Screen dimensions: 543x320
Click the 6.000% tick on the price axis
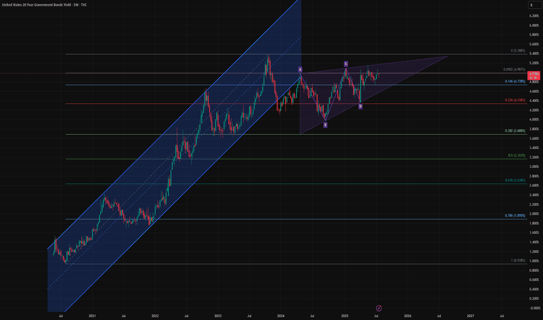click(x=534, y=25)
